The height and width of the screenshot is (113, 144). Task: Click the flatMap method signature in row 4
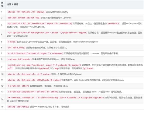[47, 33]
